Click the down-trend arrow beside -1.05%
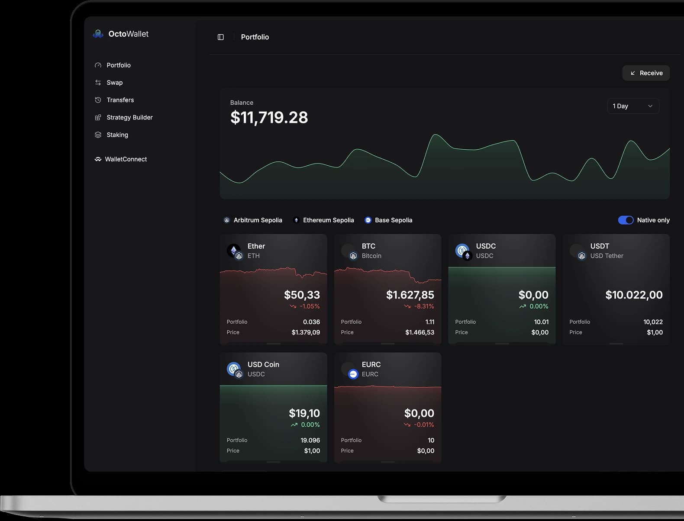Image resolution: width=684 pixels, height=521 pixels. pos(293,306)
